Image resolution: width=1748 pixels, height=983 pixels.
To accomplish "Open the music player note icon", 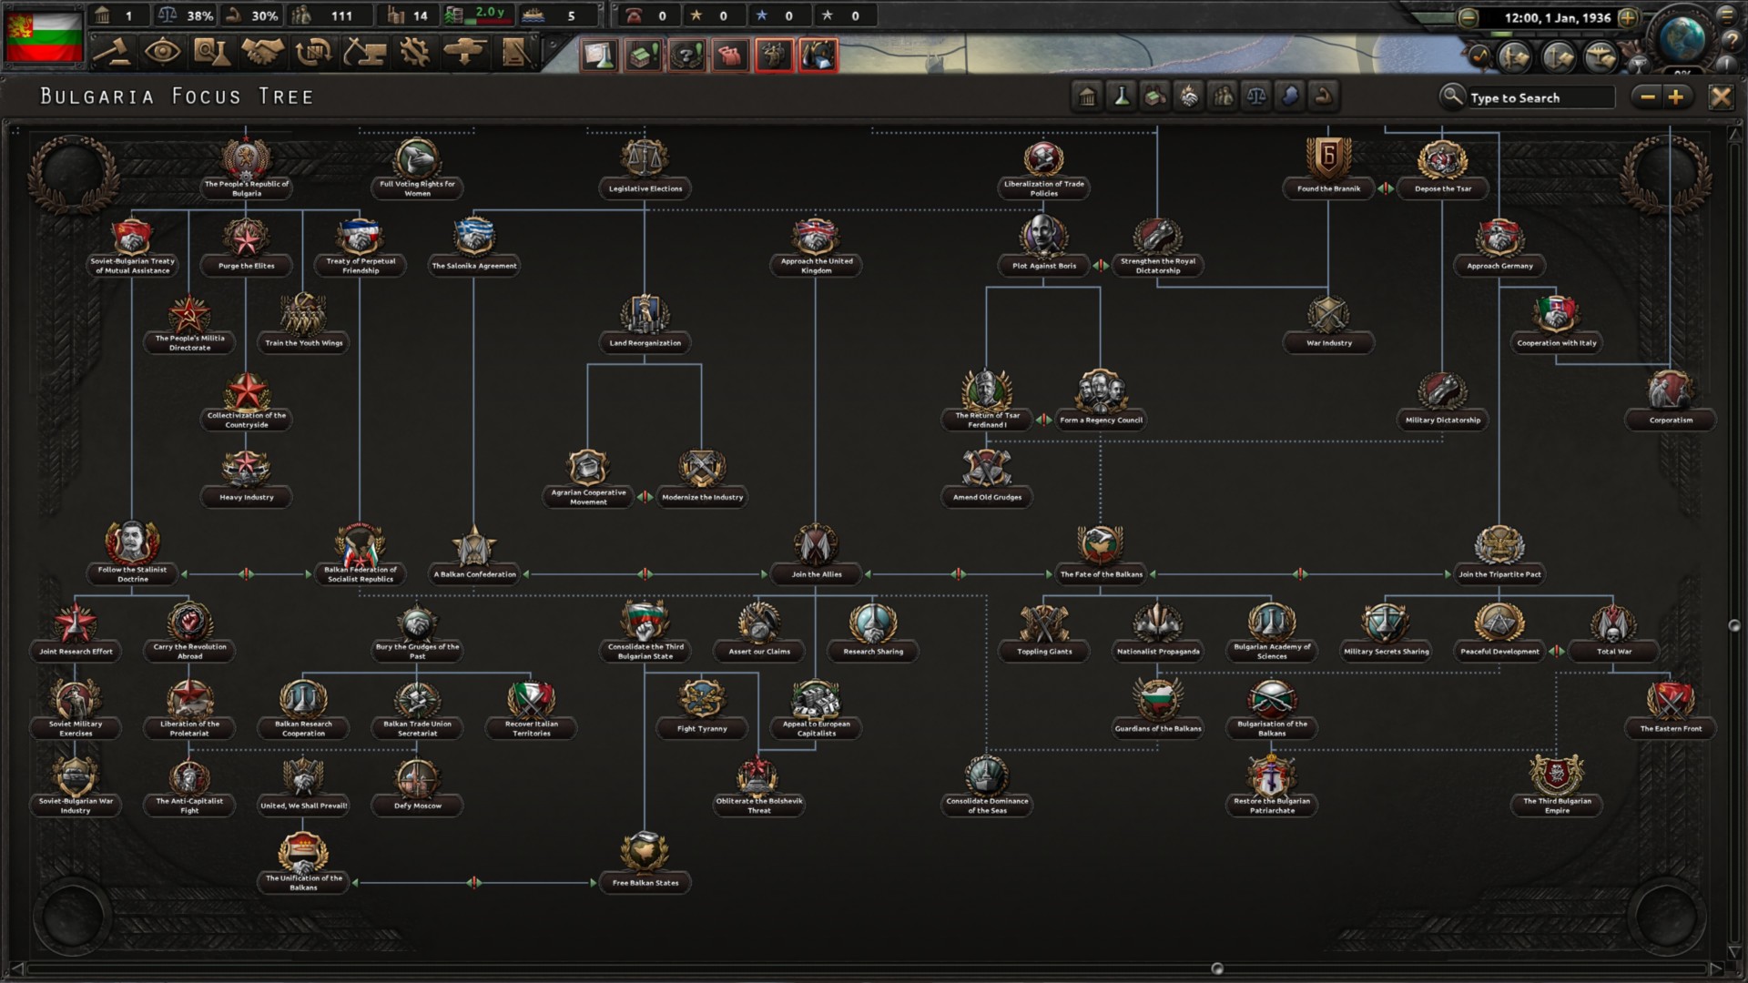I will [1479, 56].
